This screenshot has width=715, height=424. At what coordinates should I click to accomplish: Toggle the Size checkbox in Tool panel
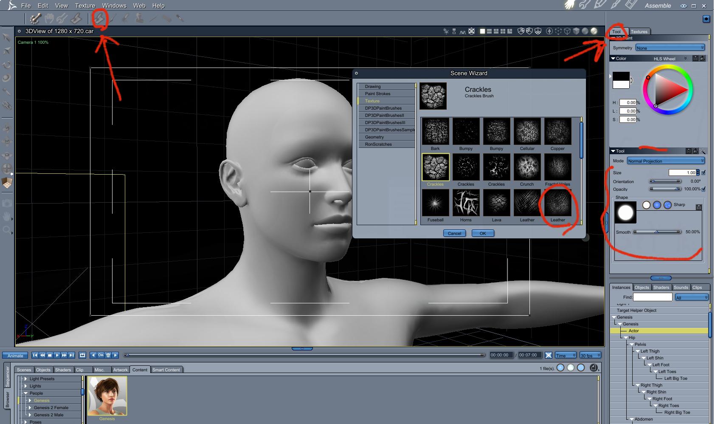click(x=704, y=172)
